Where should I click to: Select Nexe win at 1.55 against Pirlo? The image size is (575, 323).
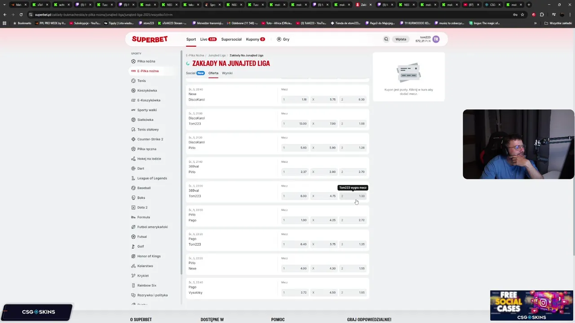pos(353,268)
